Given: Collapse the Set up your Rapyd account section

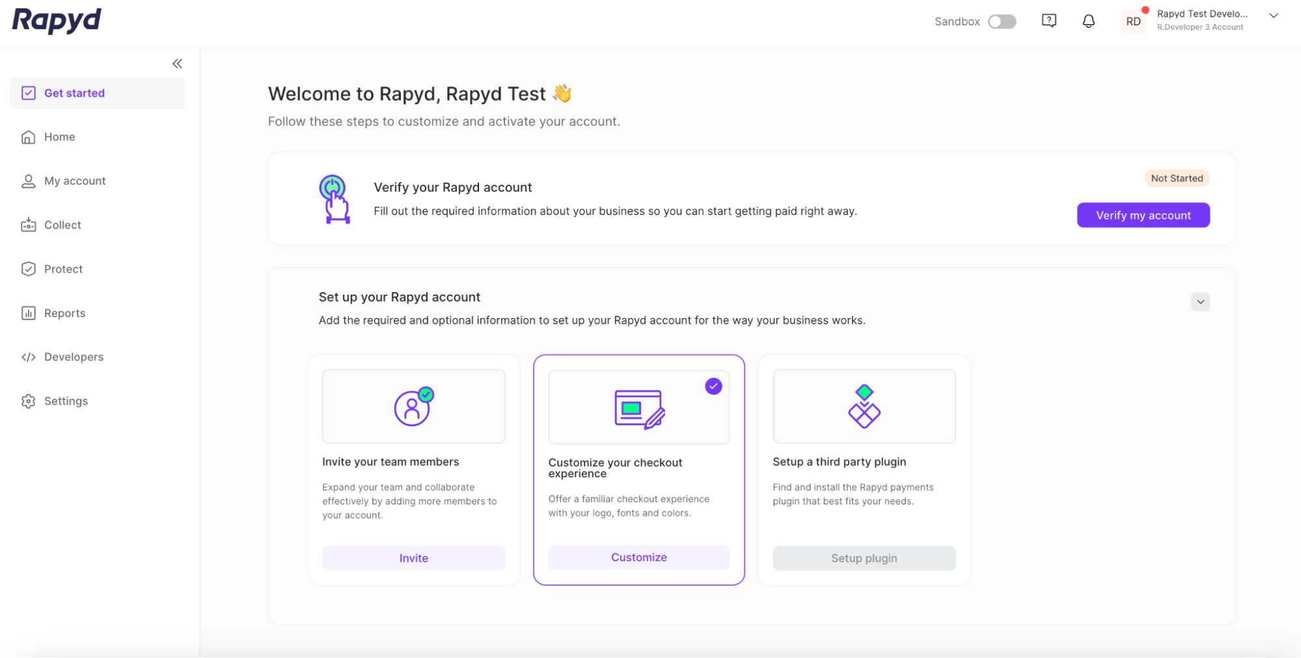Looking at the screenshot, I should click(1200, 302).
